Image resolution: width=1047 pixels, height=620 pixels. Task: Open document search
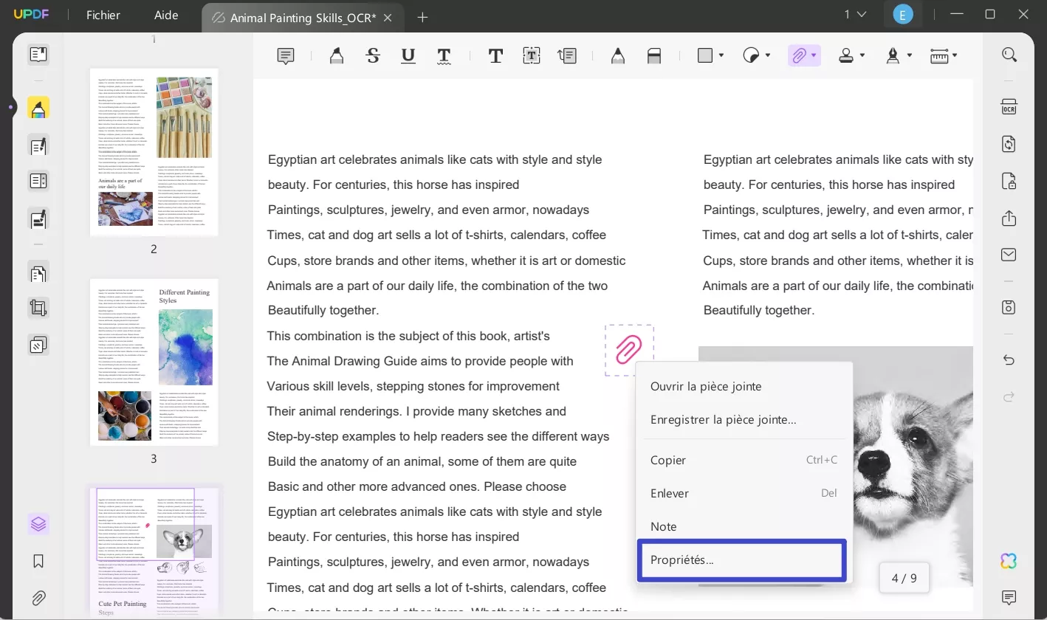point(1009,54)
